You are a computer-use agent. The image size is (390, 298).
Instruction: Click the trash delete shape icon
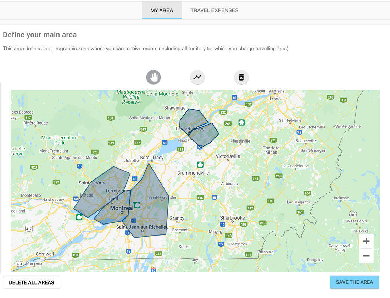click(241, 77)
